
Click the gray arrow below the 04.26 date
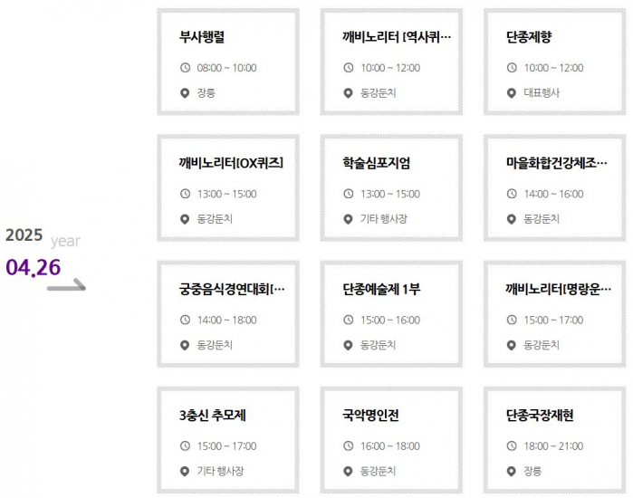[66, 287]
